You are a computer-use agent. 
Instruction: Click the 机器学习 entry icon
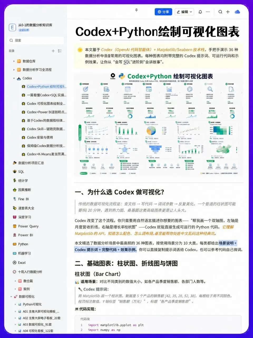click(15, 253)
